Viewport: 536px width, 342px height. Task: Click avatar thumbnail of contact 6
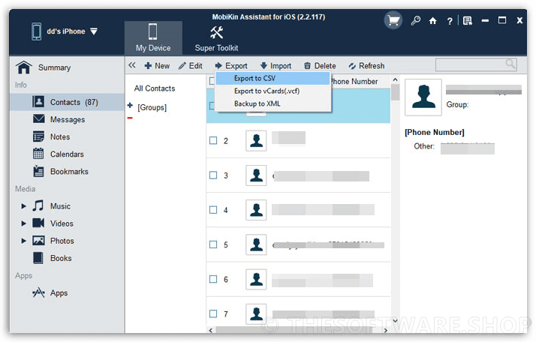256,279
